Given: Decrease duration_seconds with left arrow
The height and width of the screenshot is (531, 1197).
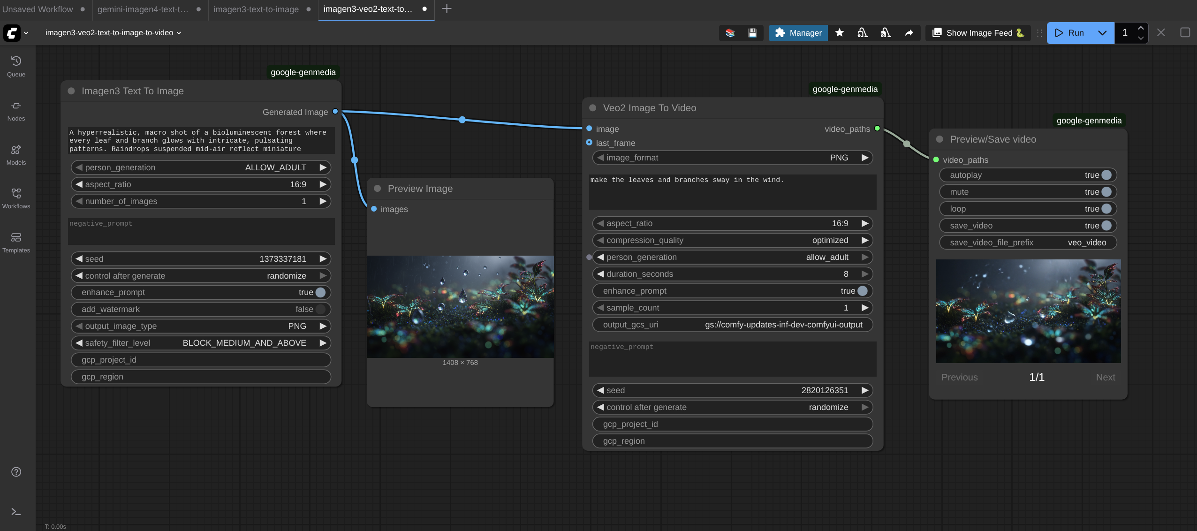Looking at the screenshot, I should pos(600,274).
